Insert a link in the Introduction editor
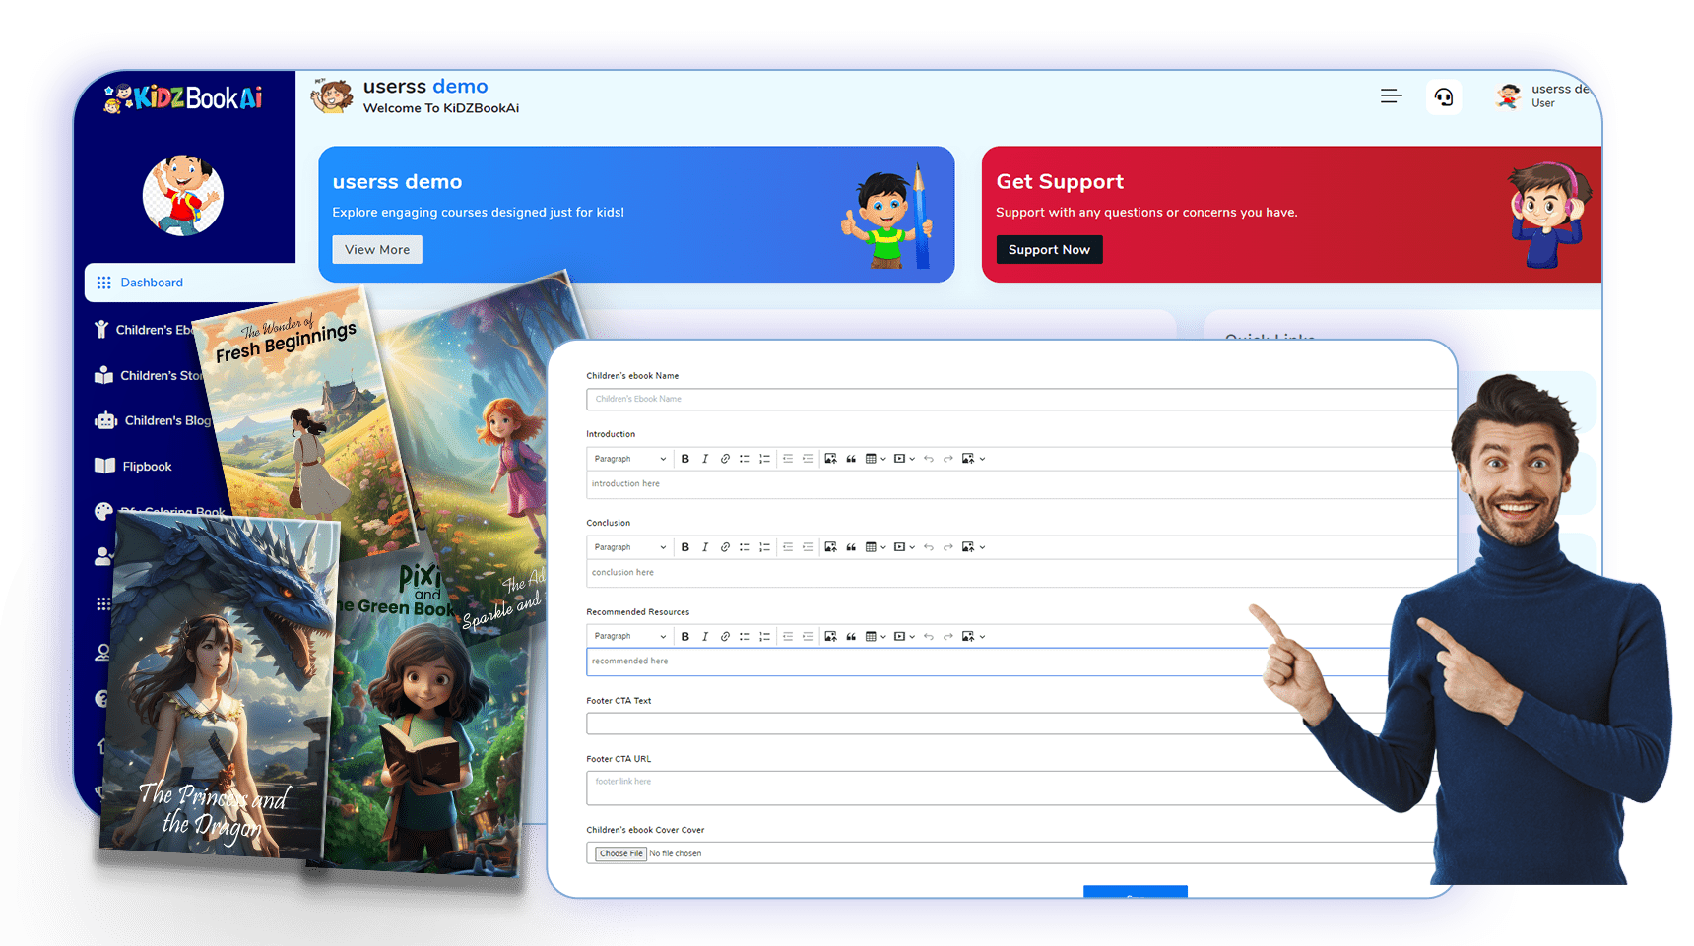 (x=725, y=459)
